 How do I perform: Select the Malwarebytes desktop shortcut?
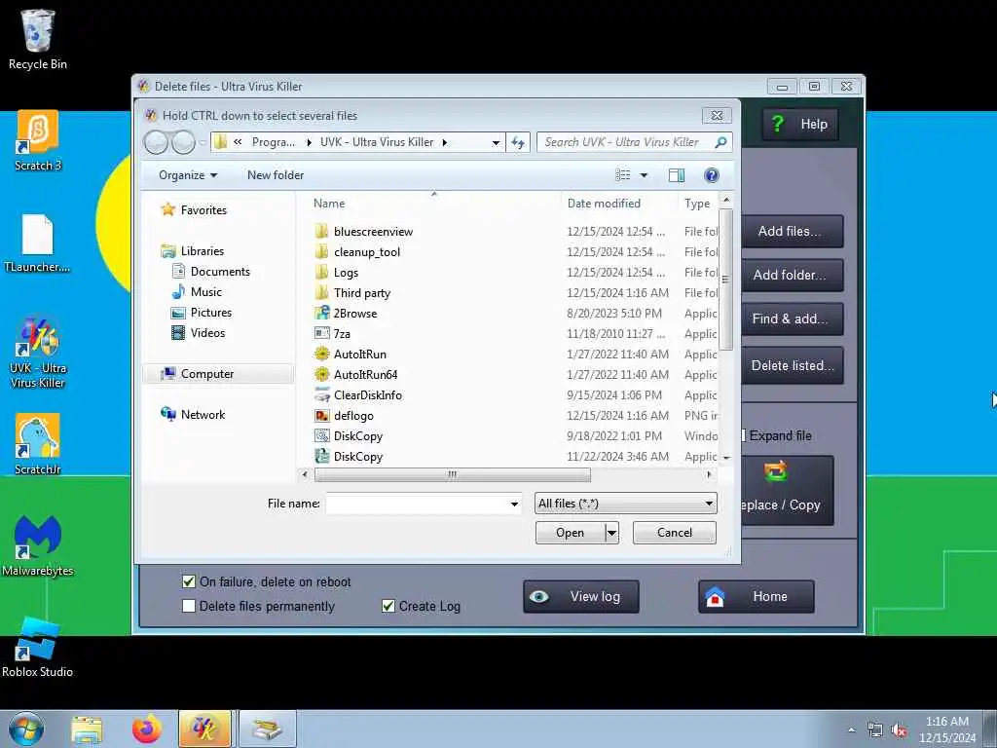pyautogui.click(x=38, y=545)
